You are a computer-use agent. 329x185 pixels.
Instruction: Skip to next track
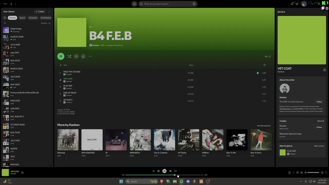pos(170,171)
